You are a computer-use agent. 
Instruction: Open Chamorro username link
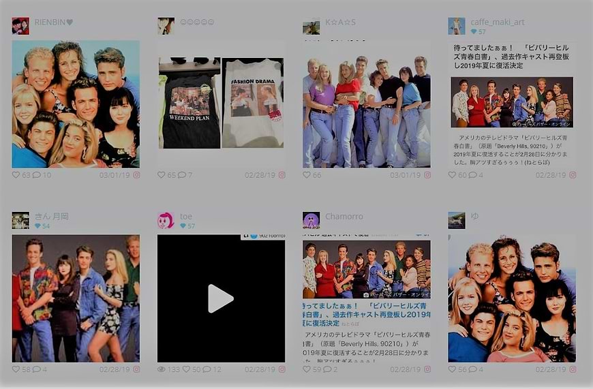[344, 216]
